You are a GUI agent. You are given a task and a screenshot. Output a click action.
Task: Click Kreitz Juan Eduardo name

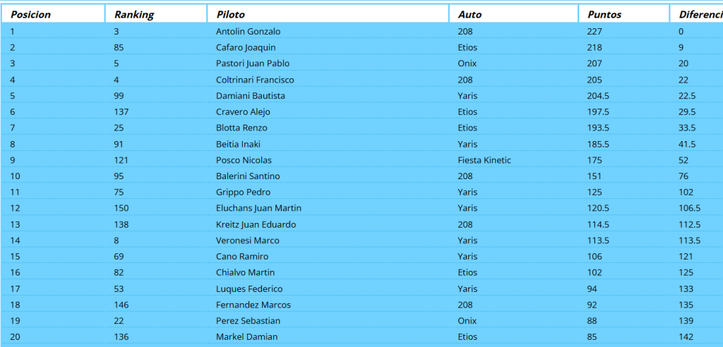256,224
